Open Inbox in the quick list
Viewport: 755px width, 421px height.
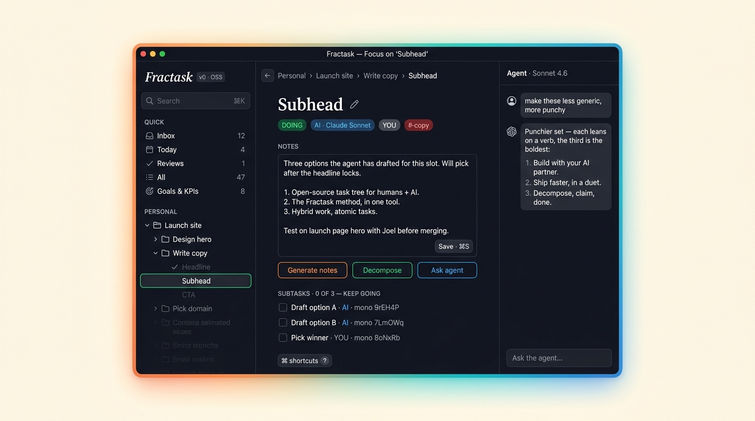pos(195,136)
